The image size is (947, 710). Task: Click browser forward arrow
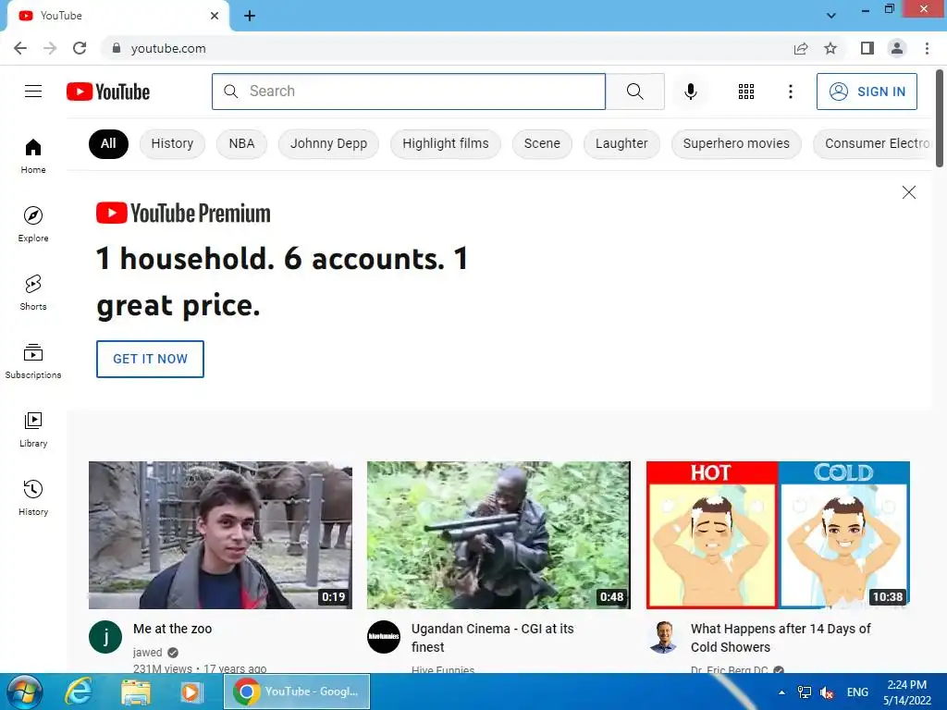coord(50,48)
